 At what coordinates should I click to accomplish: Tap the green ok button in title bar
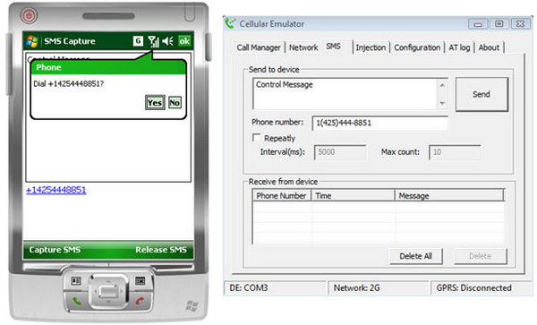pyautogui.click(x=184, y=41)
